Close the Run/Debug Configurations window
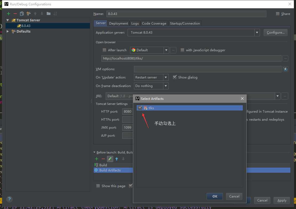 [x=290, y=4]
